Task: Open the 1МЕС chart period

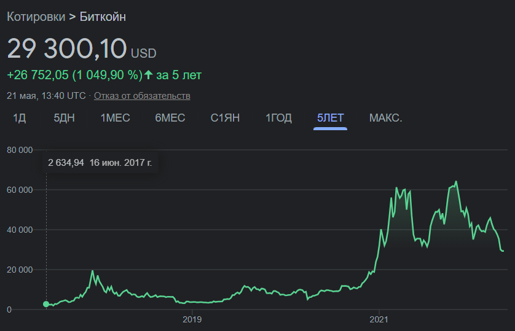Action: point(116,118)
